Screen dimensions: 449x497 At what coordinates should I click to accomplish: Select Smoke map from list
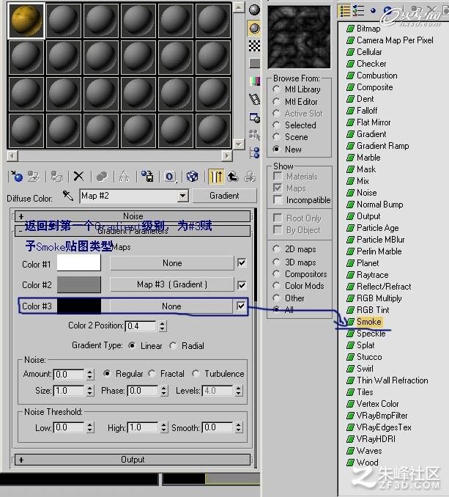(368, 321)
